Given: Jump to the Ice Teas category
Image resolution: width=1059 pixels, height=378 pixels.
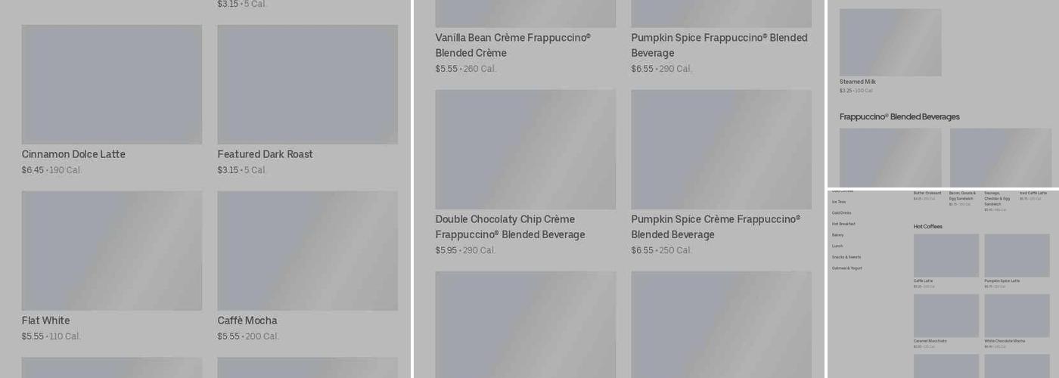Looking at the screenshot, I should point(839,202).
